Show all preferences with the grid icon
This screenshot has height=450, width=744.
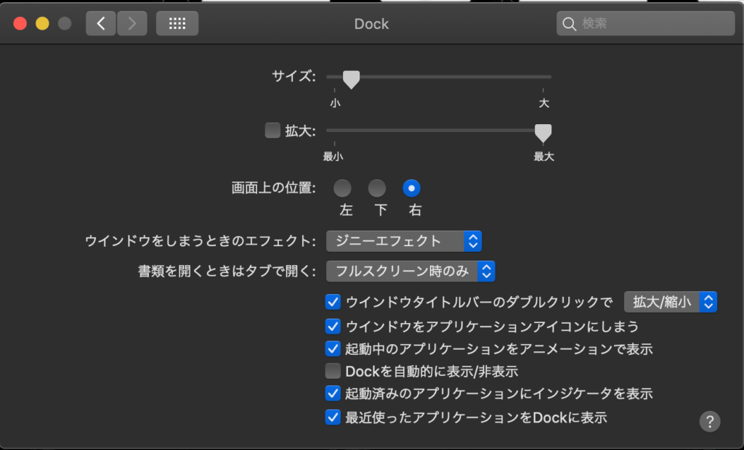177,23
